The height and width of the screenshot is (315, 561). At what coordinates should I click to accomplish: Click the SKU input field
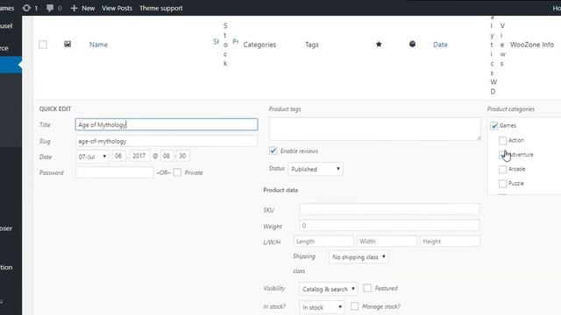(x=389, y=209)
